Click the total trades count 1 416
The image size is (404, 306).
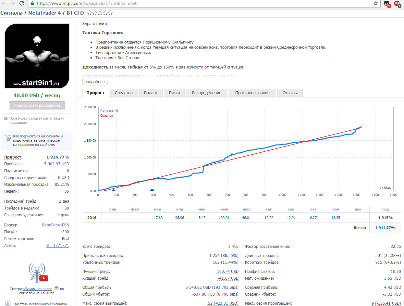tap(233, 247)
